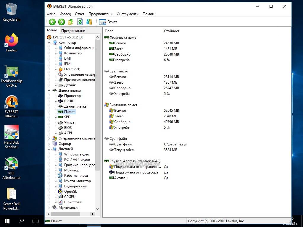This screenshot has height=227, width=303.
Task: Select the Памет item in the tree
Action: (69, 112)
